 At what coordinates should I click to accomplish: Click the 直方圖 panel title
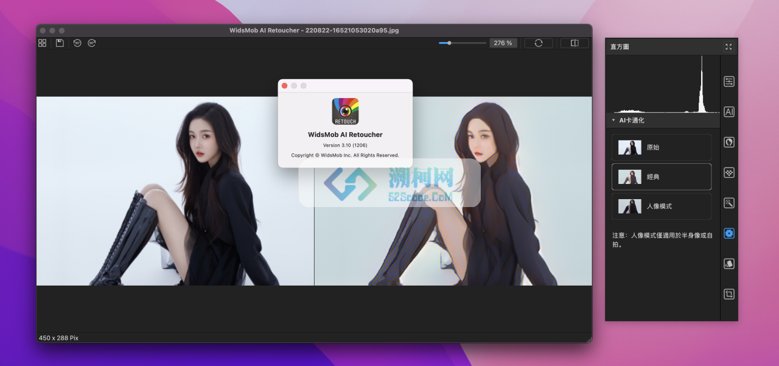[x=620, y=47]
